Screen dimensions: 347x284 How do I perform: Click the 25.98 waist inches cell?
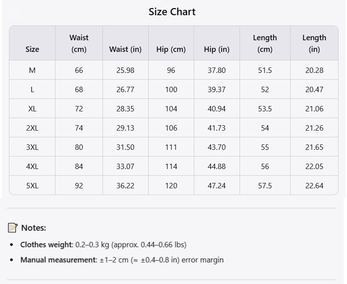125,70
